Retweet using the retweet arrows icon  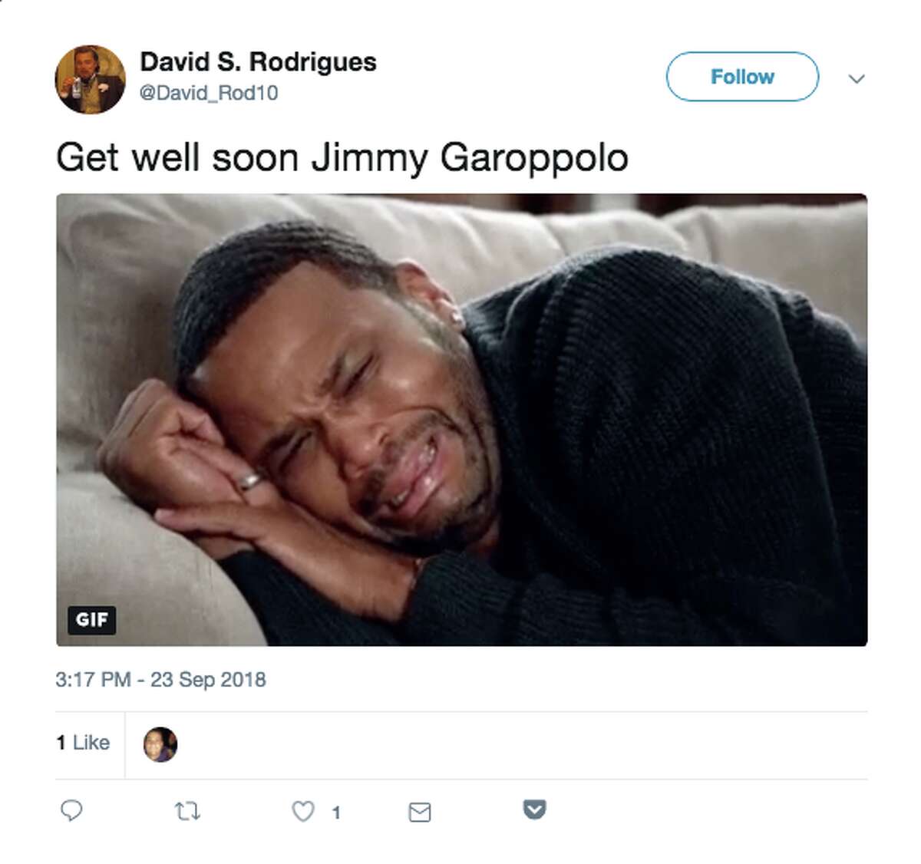tap(187, 811)
